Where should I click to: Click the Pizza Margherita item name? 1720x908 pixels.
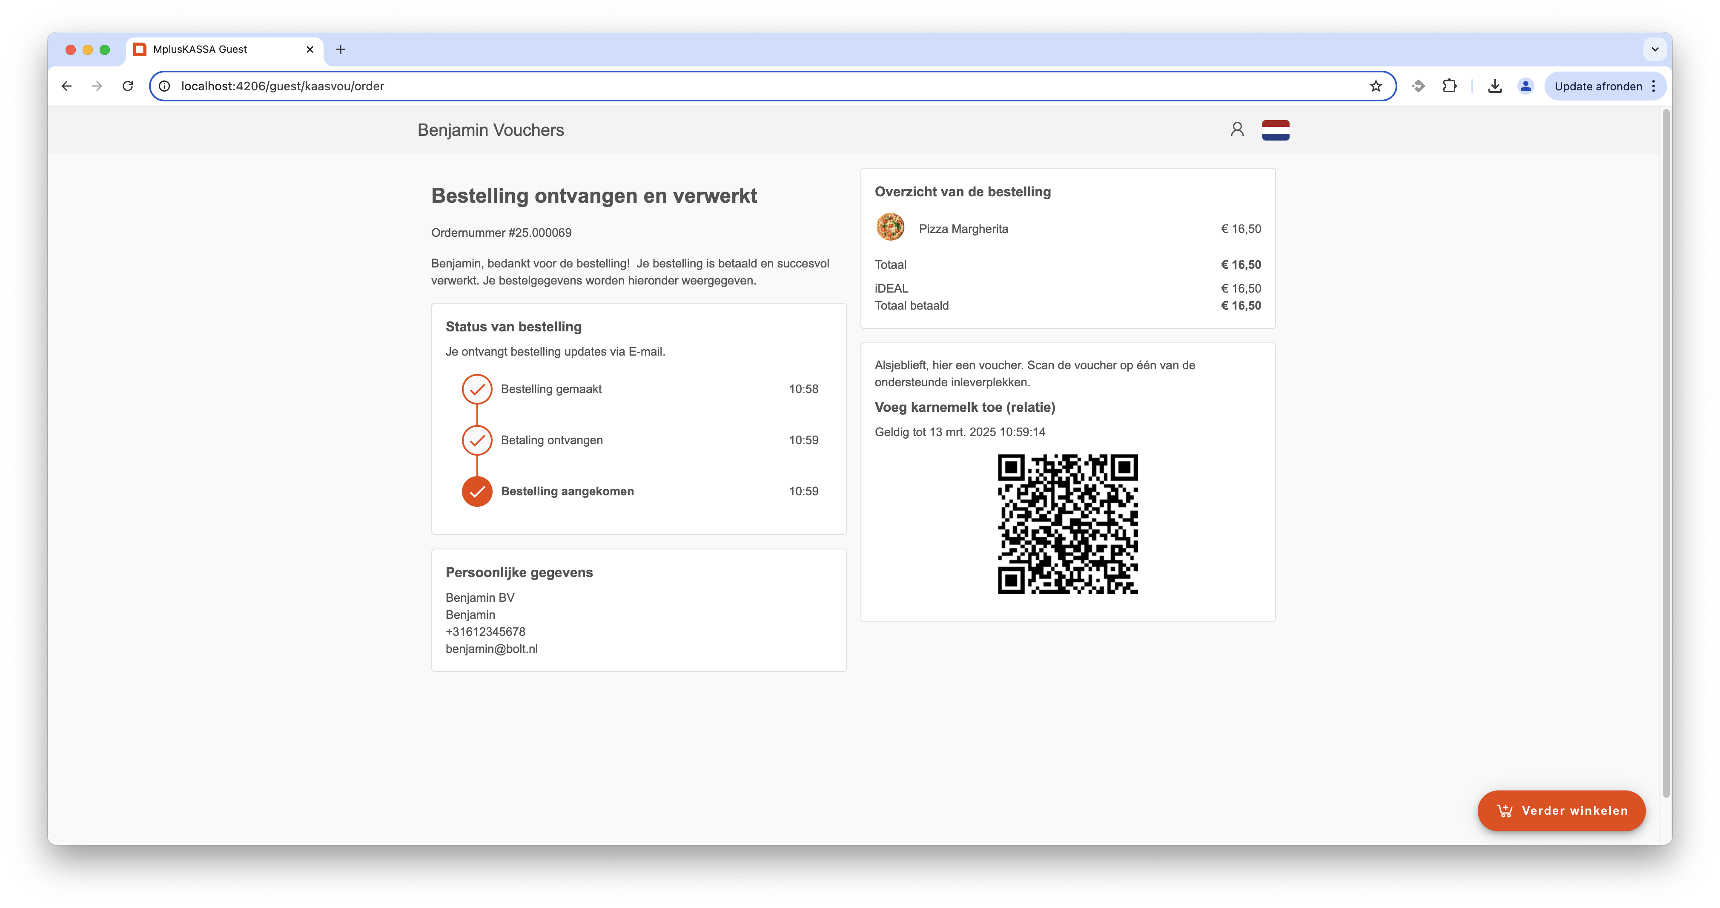pyautogui.click(x=963, y=229)
